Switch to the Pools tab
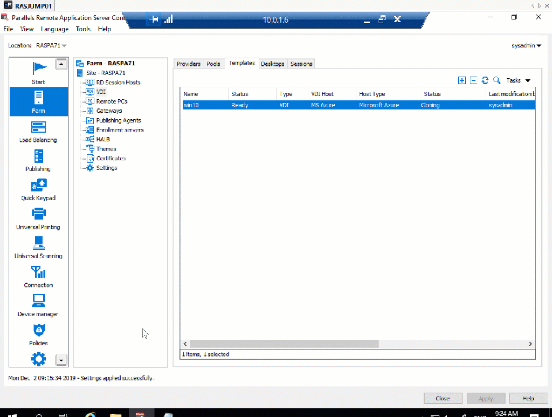 [213, 64]
